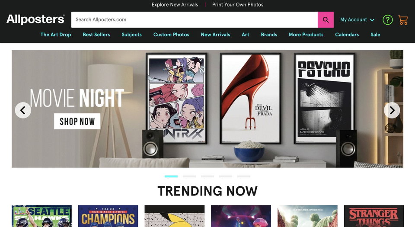Open the Brands menu
Image resolution: width=415 pixels, height=227 pixels.
269,35
